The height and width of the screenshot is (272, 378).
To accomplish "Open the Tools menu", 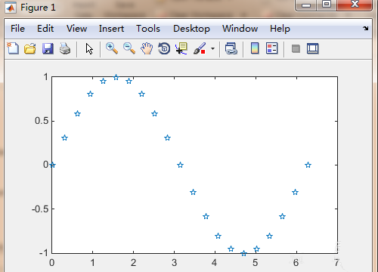I will [148, 29].
